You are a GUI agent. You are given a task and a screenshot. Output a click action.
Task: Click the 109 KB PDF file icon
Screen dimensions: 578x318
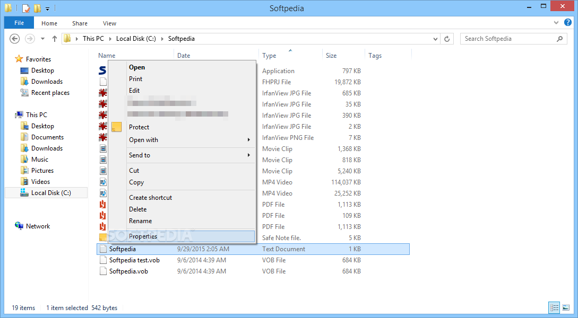pos(103,215)
